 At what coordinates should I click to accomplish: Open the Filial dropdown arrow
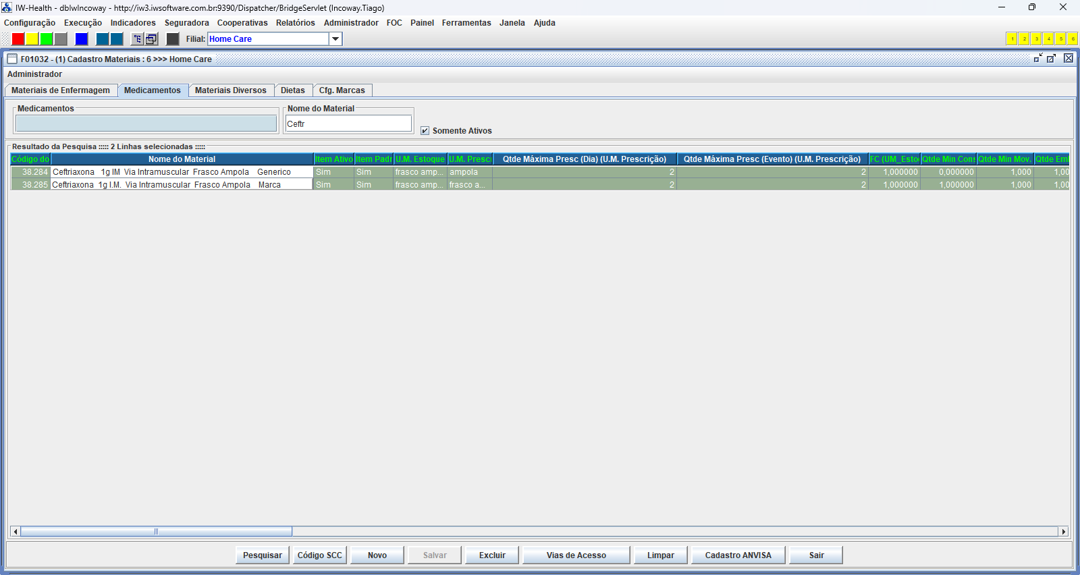(335, 39)
